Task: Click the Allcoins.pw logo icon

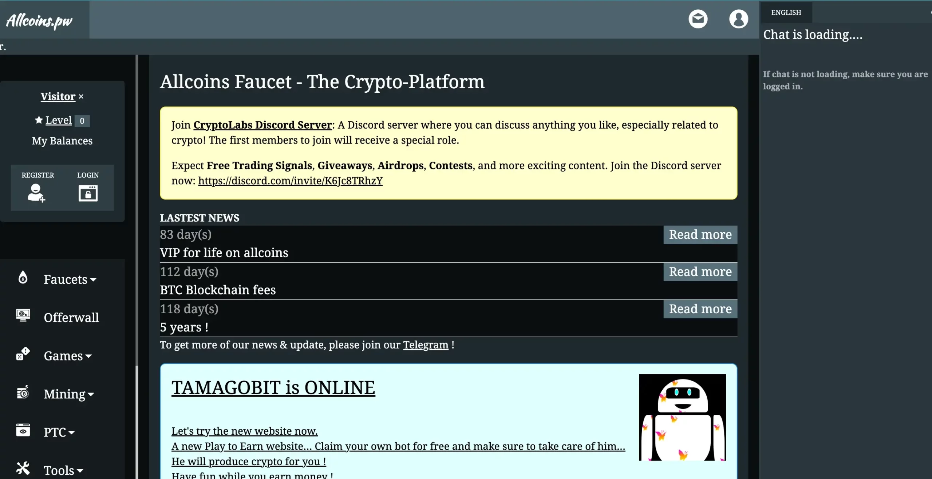Action: point(40,20)
